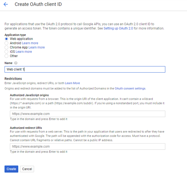Open Learn more next to Chrome App
This screenshot has height=176, width=187.
37,47
